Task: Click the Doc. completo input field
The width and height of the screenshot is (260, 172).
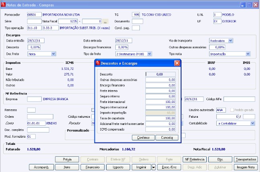Action: pos(38,130)
